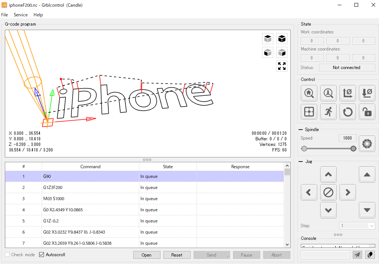Click the console command input field
The height and width of the screenshot is (264, 379).
[x=325, y=255]
